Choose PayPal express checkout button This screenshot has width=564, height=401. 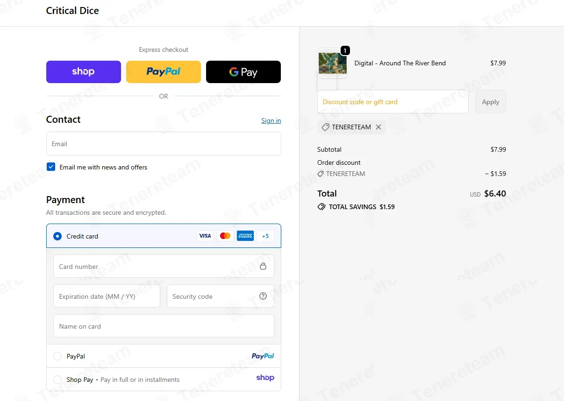(x=164, y=72)
